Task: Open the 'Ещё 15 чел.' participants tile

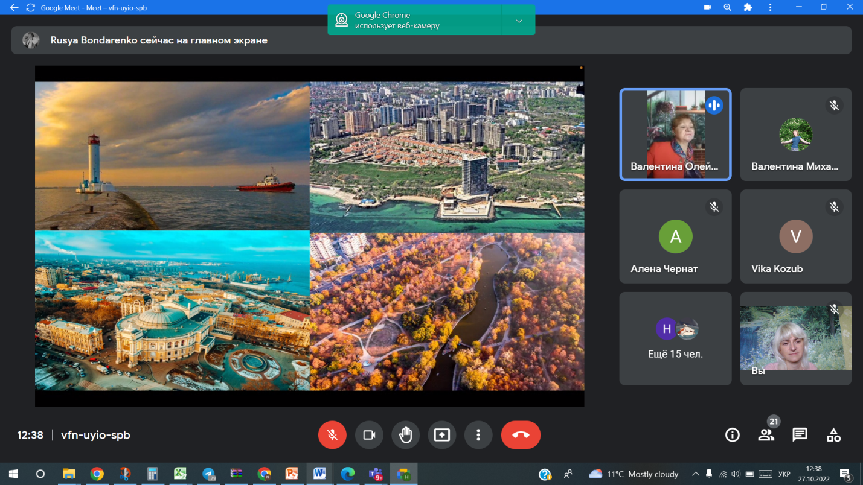Action: coord(675,338)
